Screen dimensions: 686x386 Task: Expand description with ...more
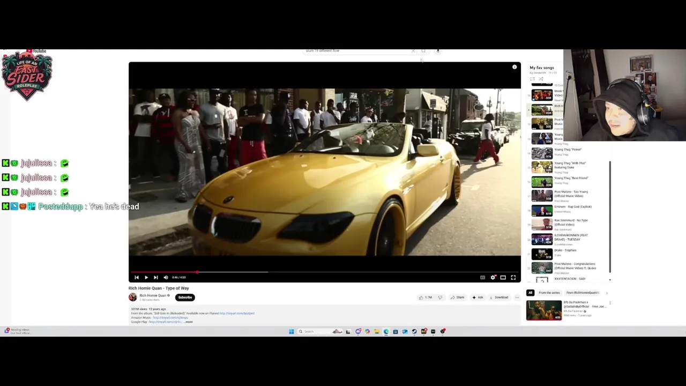[x=188, y=322]
